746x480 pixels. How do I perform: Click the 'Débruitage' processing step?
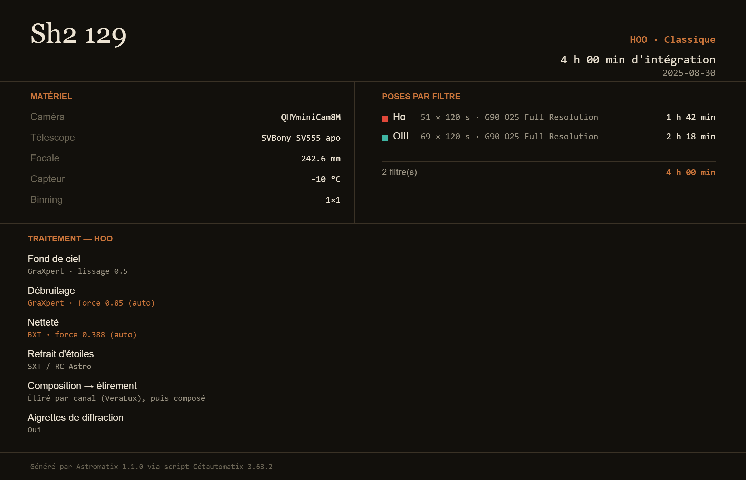pyautogui.click(x=51, y=291)
